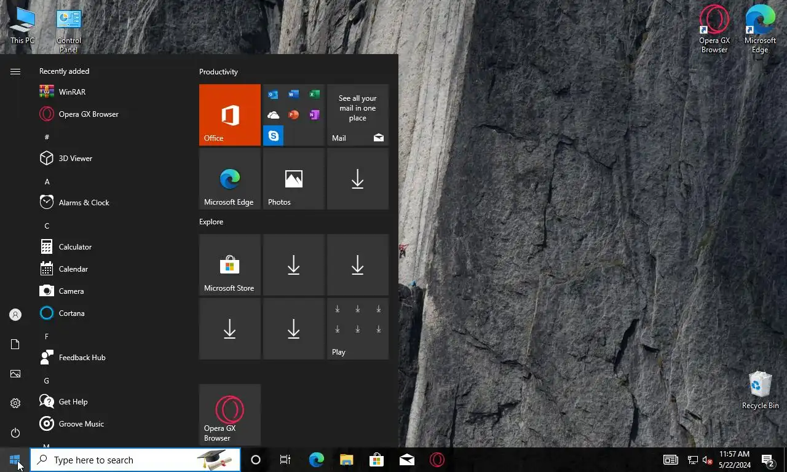
Task: Open Camera app
Action: click(x=111, y=291)
